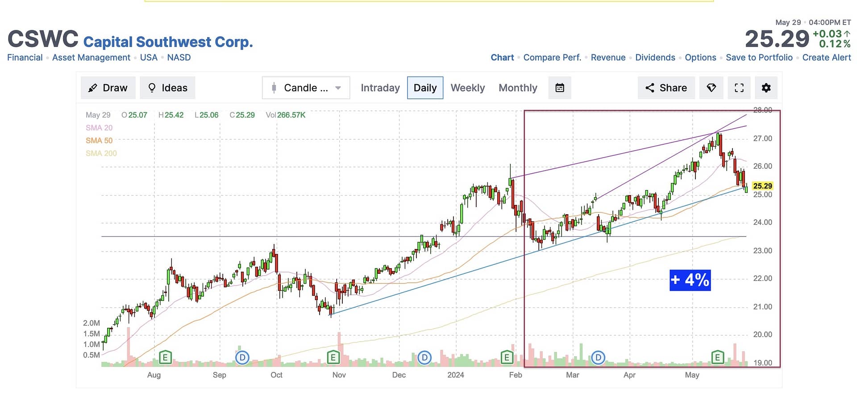Open Asset Management industry link
This screenshot has width=857, height=395.
(x=91, y=57)
